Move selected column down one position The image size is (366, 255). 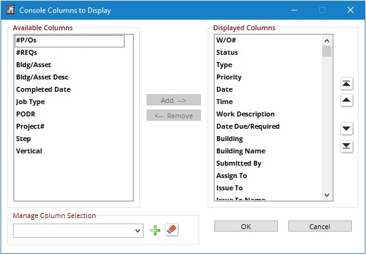pyautogui.click(x=346, y=129)
